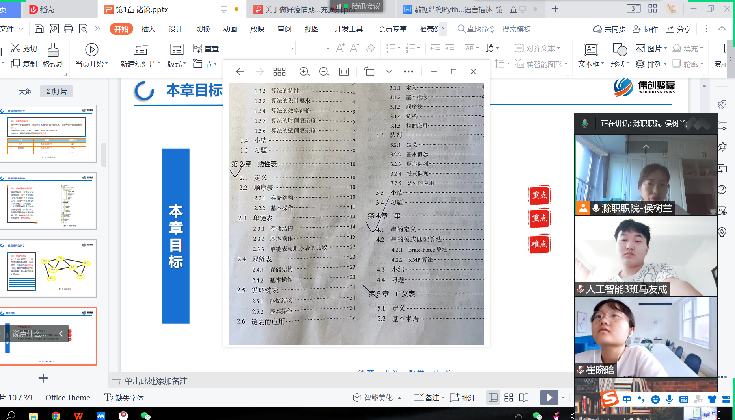Expand smart beautify (智能美化) arrow
Screen dimensions: 735x420
[399, 398]
